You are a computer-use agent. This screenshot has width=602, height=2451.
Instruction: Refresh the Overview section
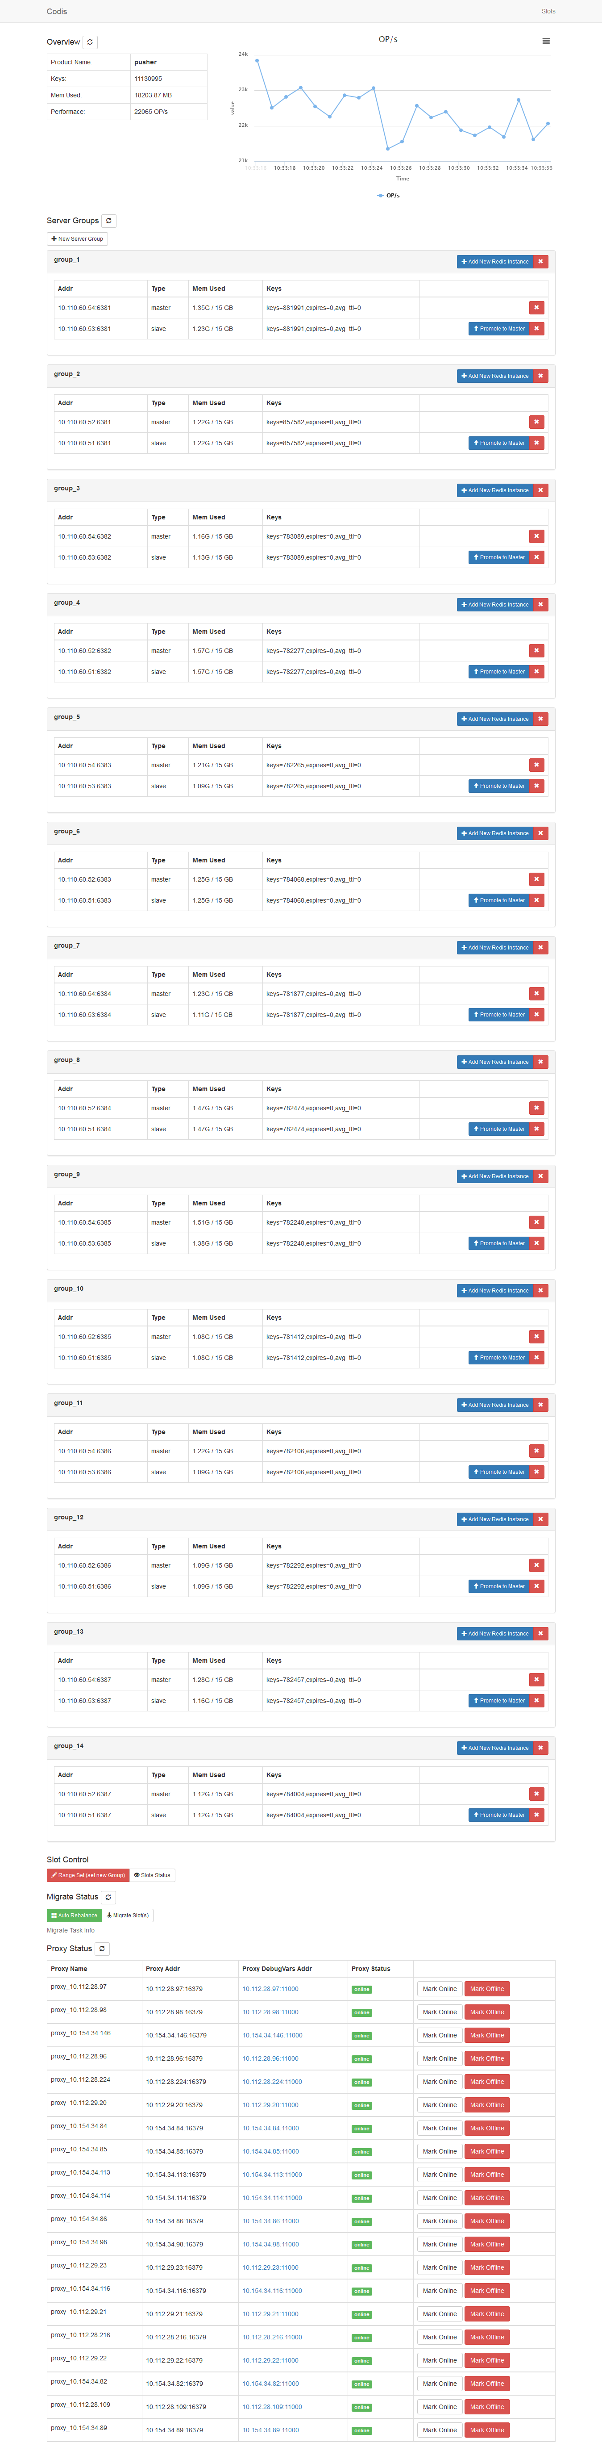tap(90, 42)
